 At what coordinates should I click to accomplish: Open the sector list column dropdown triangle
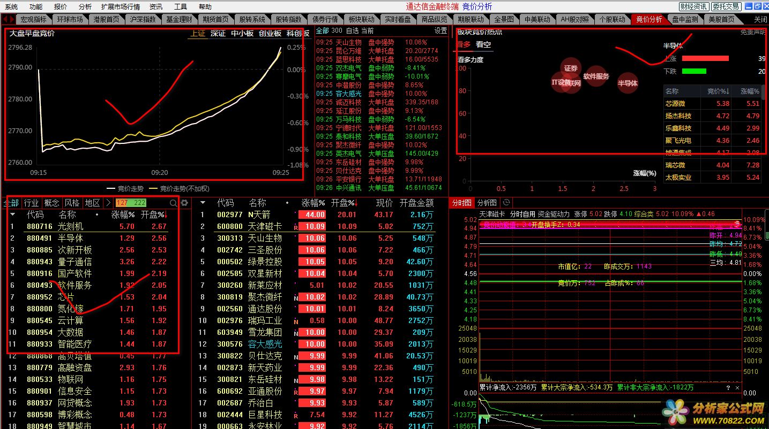tap(13, 215)
